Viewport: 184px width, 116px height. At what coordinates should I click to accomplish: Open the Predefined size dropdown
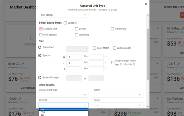[77, 49]
